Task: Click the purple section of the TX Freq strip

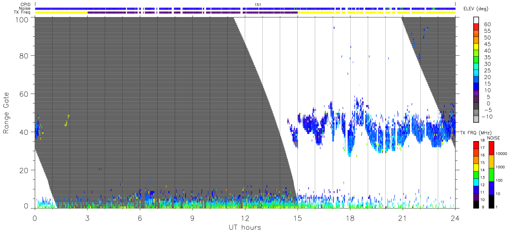Action: [x=192, y=12]
